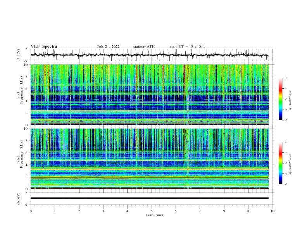Screen dimensions: 307x237
Task: Click the ch.1 color bar log(PSD) label
Action: point(290,101)
